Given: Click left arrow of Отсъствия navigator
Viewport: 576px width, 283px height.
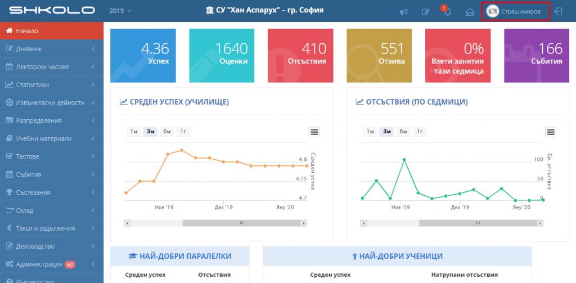Looking at the screenshot, I should pos(364,223).
